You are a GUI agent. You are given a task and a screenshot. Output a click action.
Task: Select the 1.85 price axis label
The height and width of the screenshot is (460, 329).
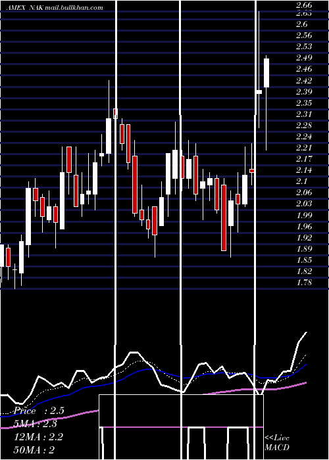click(304, 260)
